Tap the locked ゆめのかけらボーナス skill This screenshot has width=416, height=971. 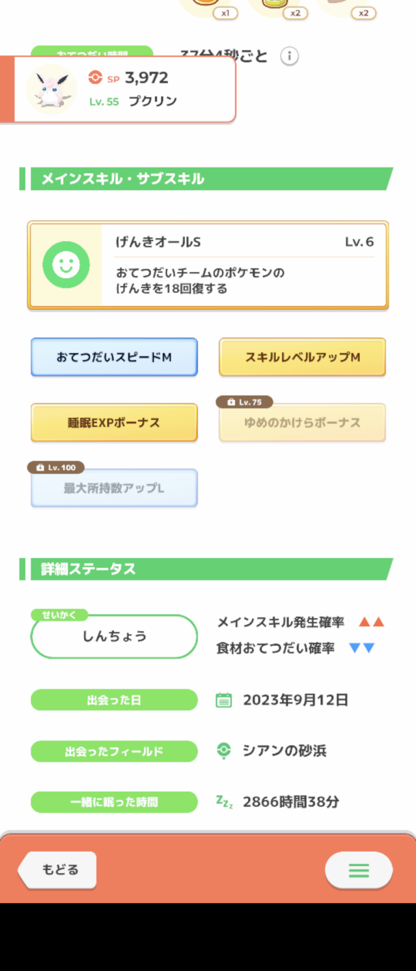click(302, 423)
